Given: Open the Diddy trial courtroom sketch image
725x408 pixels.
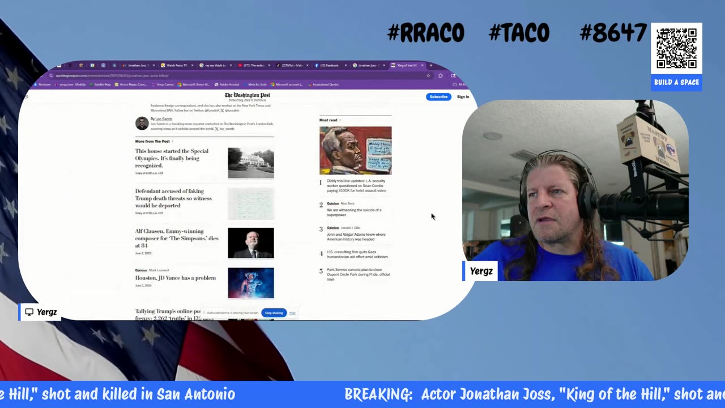Looking at the screenshot, I should (x=355, y=150).
